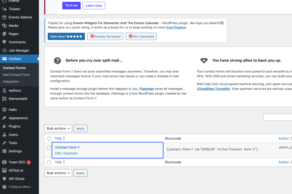Viewport: 292px width, 194px height.
Task: Check the Contact form 1 row checkbox
Action: pyautogui.click(x=49, y=148)
